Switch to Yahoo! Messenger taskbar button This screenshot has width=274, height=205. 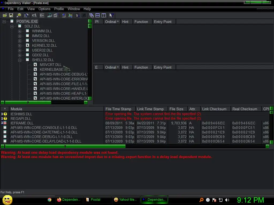(126, 200)
